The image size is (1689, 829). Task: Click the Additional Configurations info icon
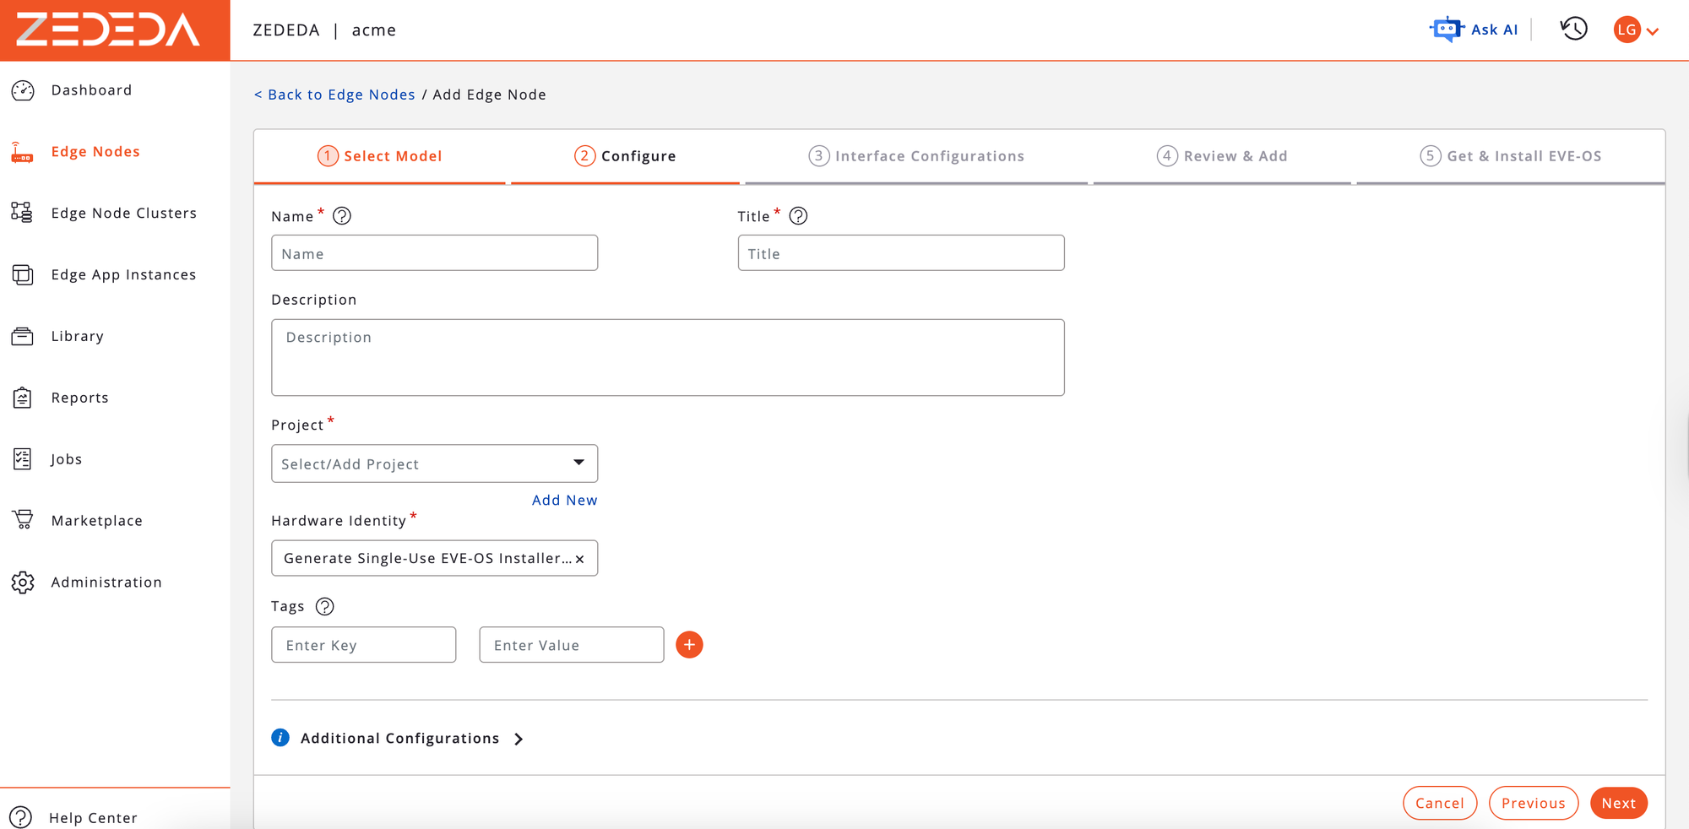[x=280, y=738]
